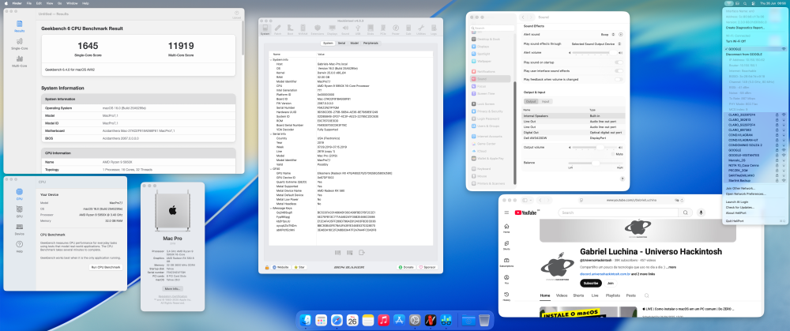790x331 pixels.
Task: Collapse System Info tree in Hackintool
Action: [270, 59]
